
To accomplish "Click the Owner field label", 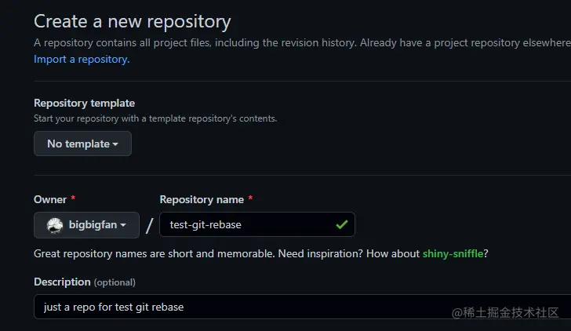I will pos(50,199).
